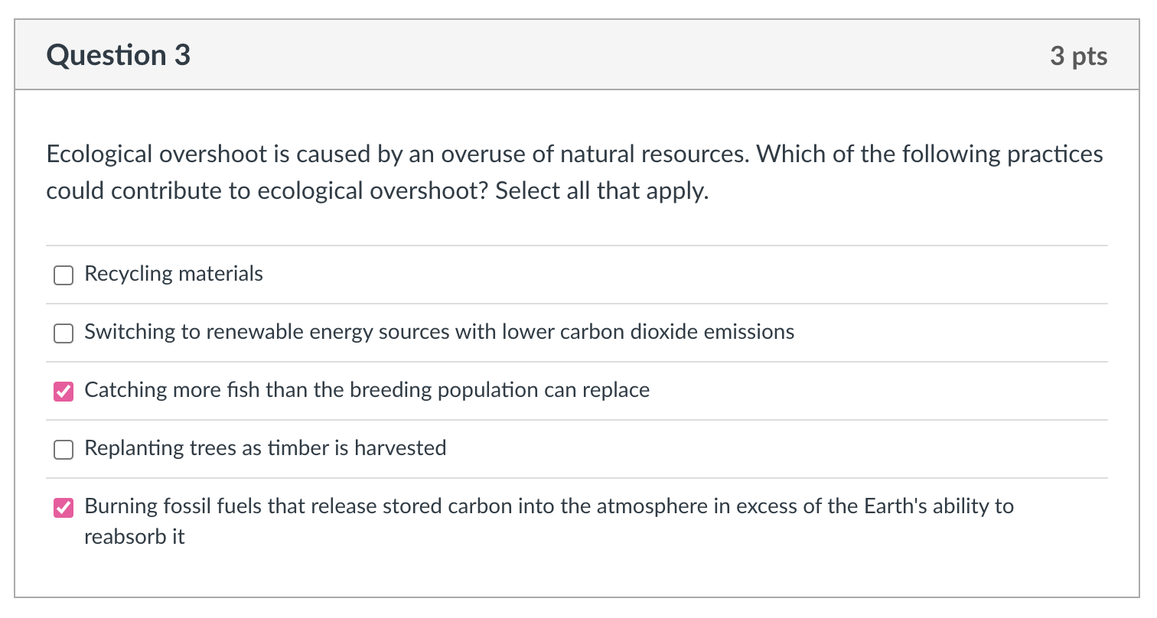Image resolution: width=1157 pixels, height=618 pixels.
Task: Check the Recycling materials checkbox
Action: click(63, 275)
